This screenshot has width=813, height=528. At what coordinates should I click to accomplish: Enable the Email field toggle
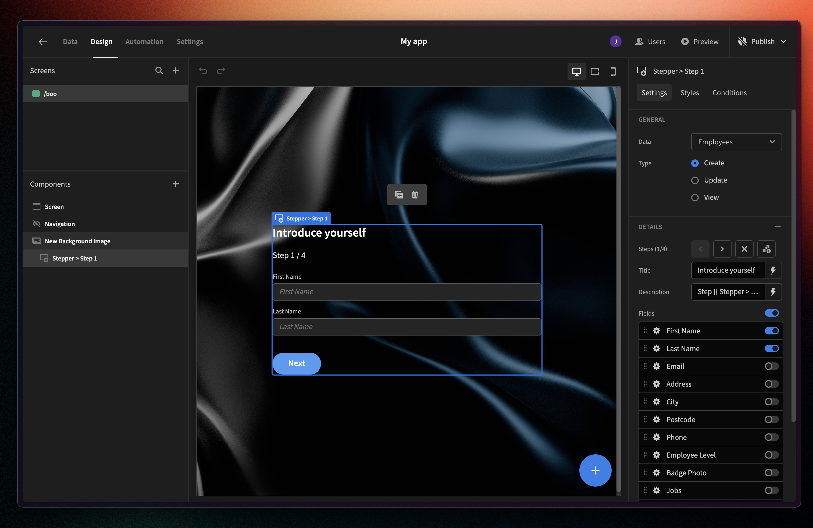(771, 366)
